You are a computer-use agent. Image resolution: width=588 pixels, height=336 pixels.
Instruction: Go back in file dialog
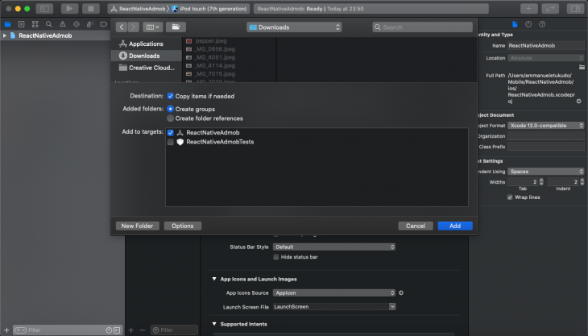pyautogui.click(x=122, y=27)
